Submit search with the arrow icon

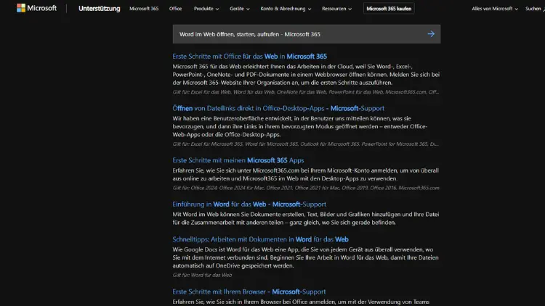tap(431, 34)
